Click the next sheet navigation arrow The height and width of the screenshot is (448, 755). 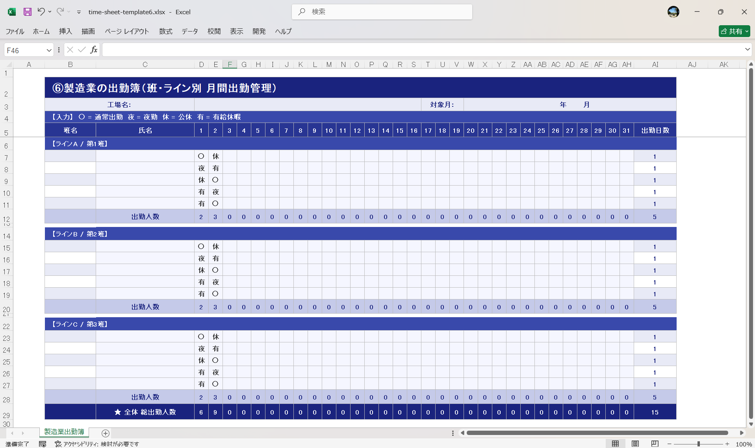pos(23,433)
